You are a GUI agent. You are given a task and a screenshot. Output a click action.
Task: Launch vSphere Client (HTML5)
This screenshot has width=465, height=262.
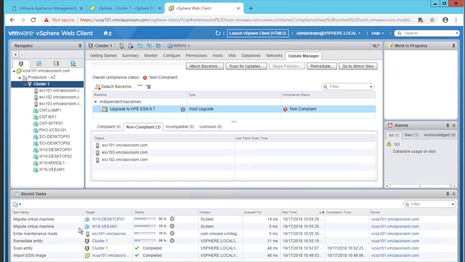258,33
